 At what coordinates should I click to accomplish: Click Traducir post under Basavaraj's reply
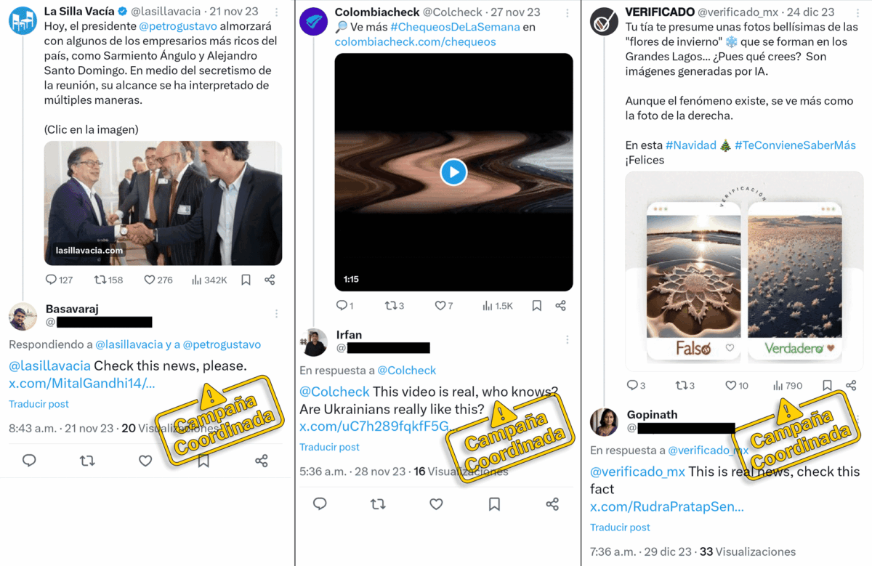point(39,404)
